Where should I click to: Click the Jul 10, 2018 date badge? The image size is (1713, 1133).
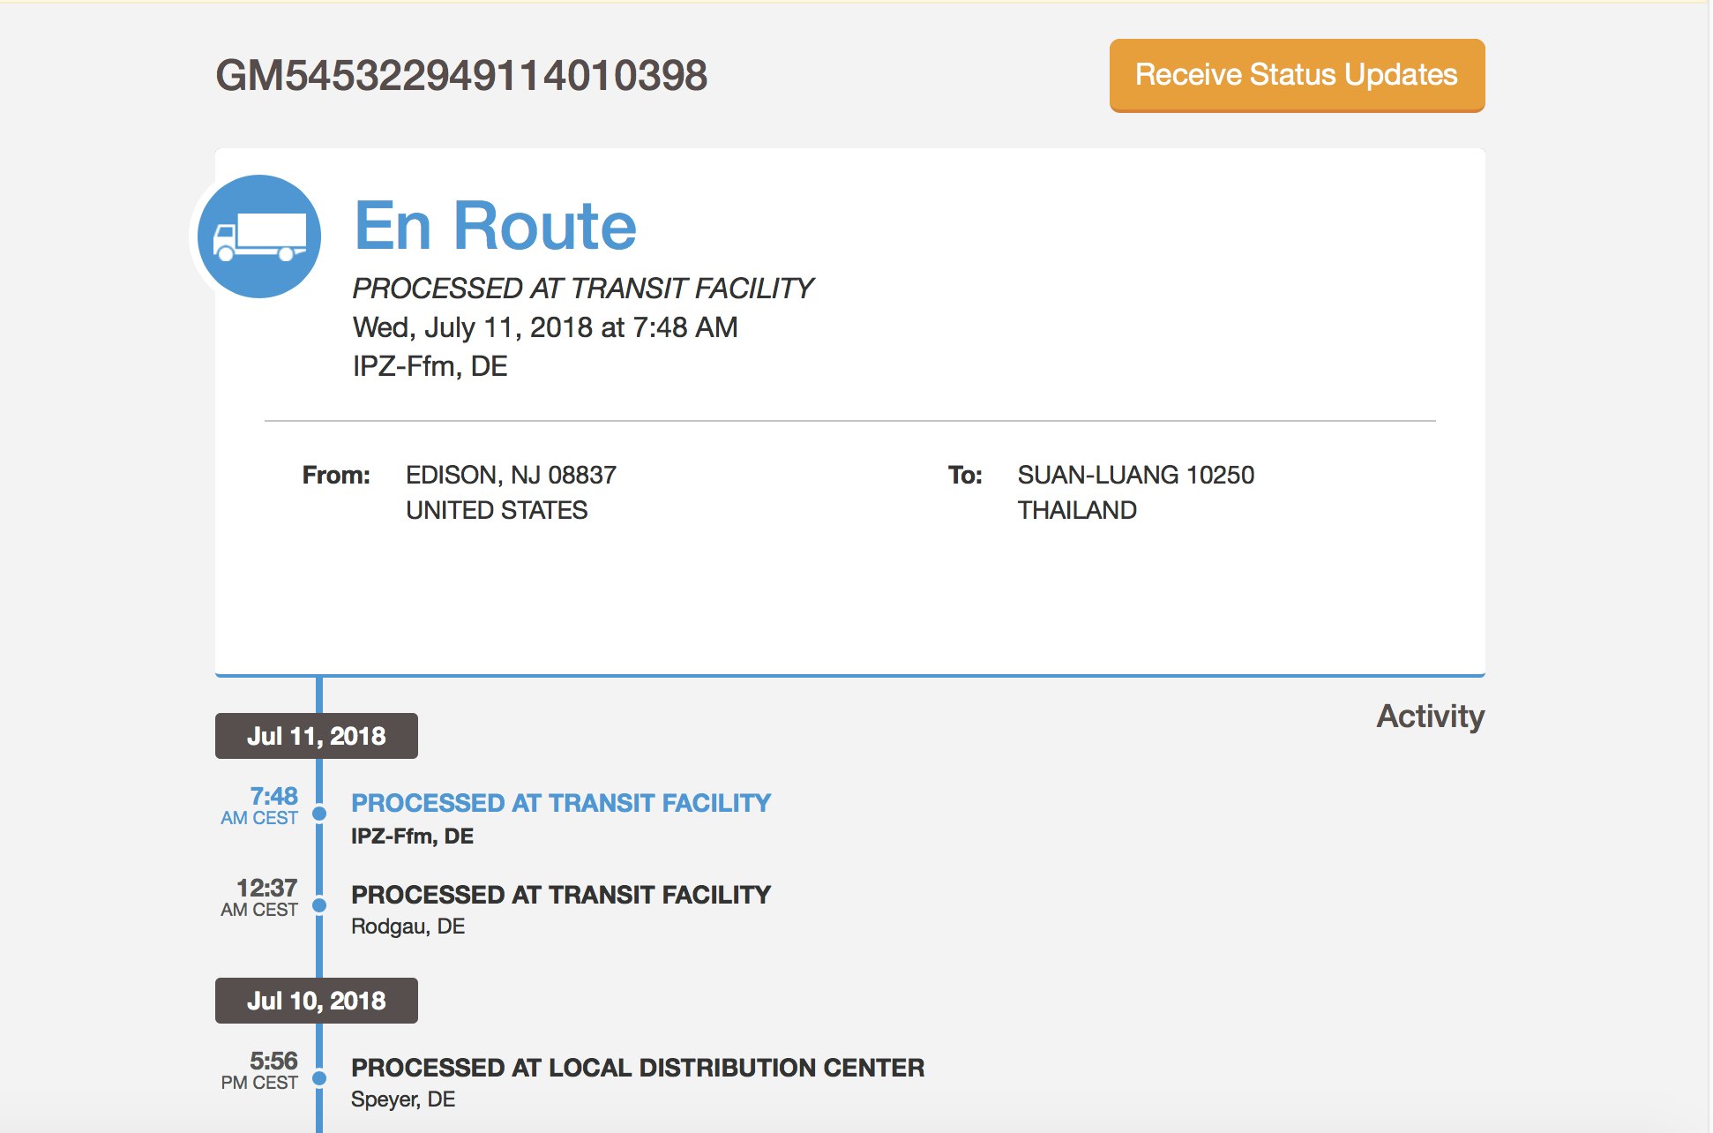316,1001
